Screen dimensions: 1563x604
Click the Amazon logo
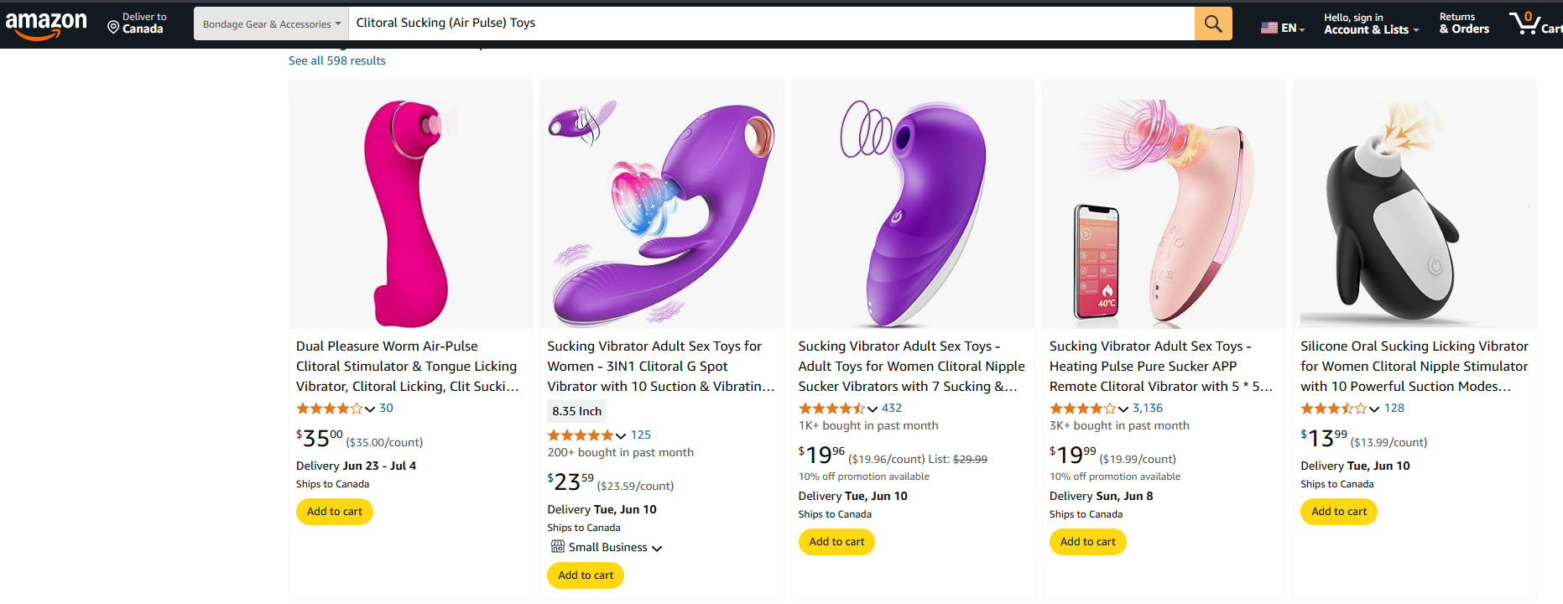tap(46, 23)
